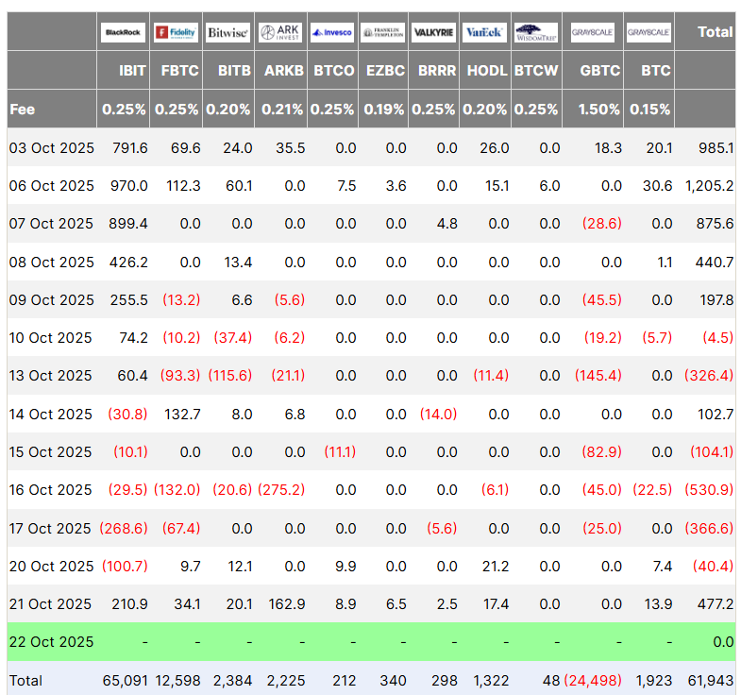Click the (14.0) BRRR outflow
Image resolution: width=741 pixels, height=695 pixels.
(439, 415)
